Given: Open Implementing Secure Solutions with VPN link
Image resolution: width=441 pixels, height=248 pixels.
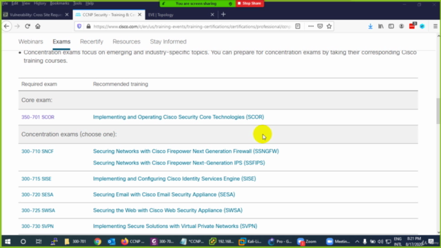Looking at the screenshot, I should (x=175, y=226).
